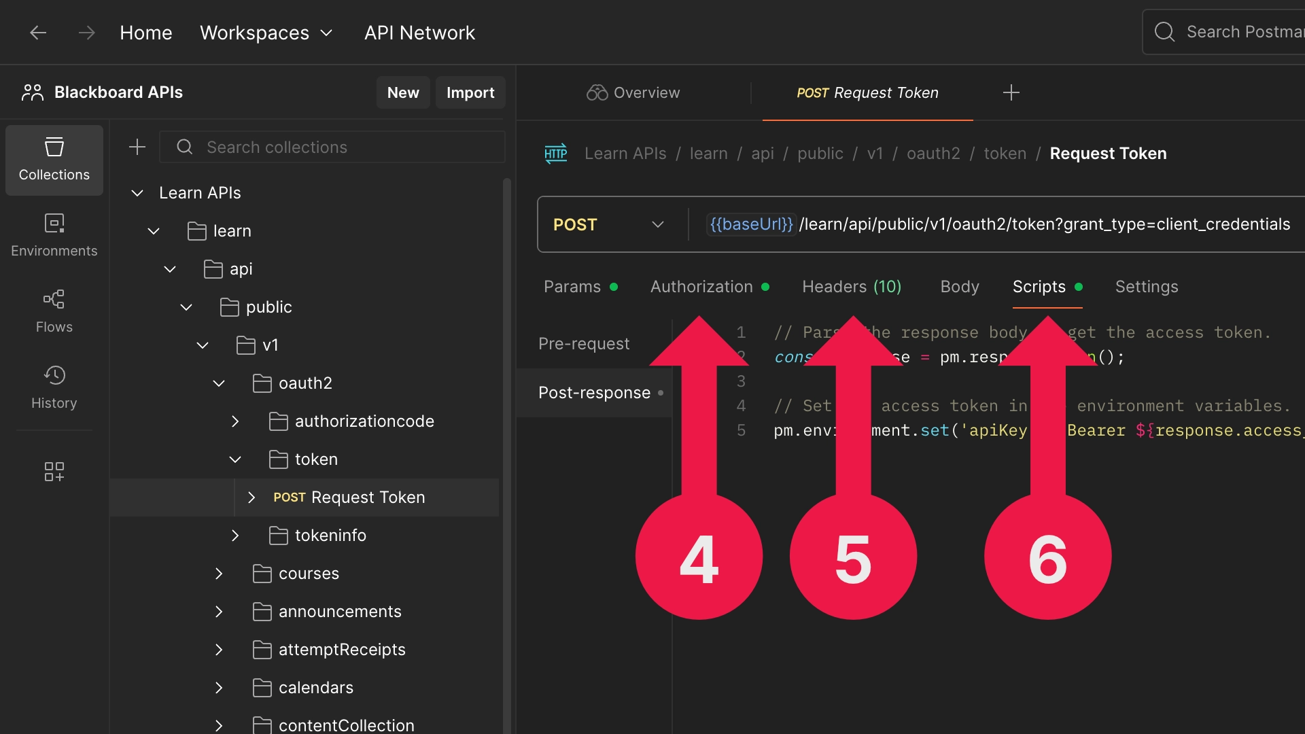Image resolution: width=1305 pixels, height=734 pixels.
Task: Expand the authorizationcode folder
Action: [x=235, y=421]
